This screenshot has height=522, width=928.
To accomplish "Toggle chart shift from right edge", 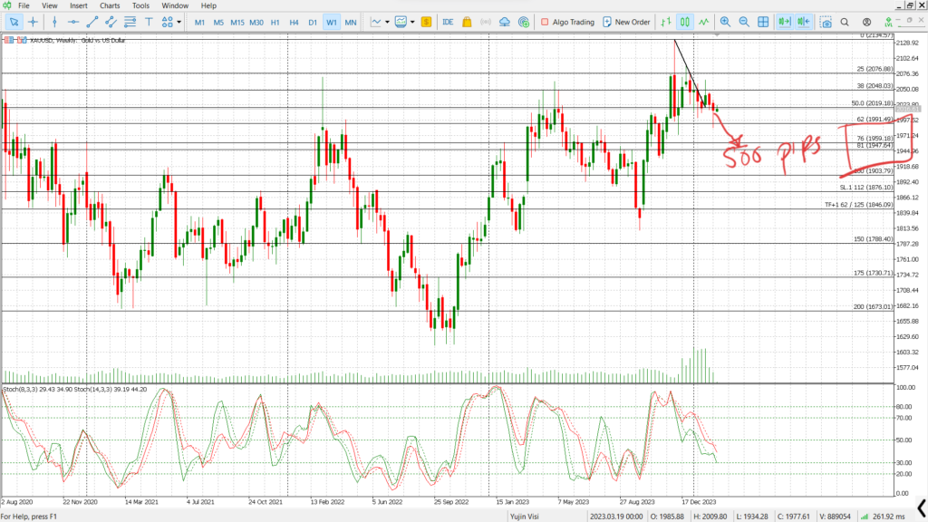I will [x=803, y=22].
